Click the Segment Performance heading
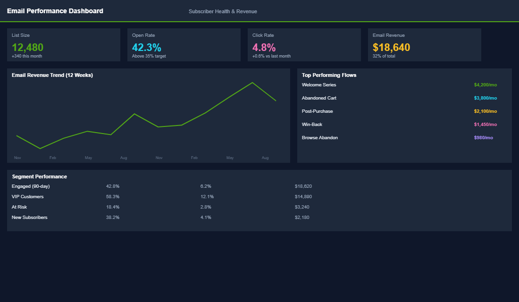 39,176
